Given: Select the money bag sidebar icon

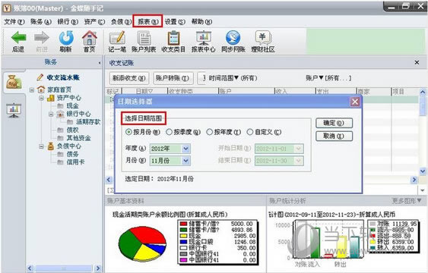Looking at the screenshot, I should click(14, 82).
